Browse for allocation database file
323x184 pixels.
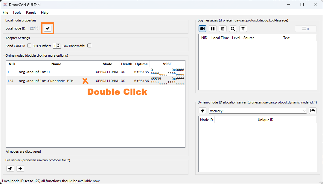click(313, 111)
